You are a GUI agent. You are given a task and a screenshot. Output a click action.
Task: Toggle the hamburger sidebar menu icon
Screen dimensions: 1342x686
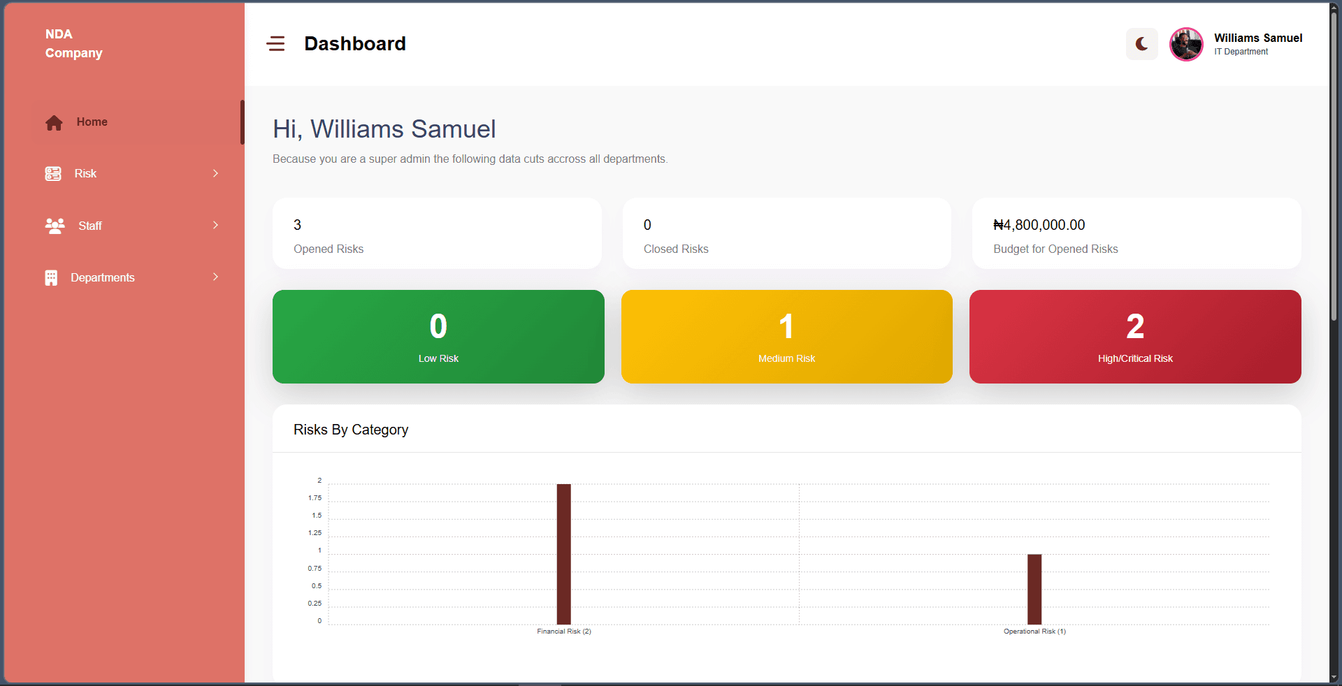275,44
